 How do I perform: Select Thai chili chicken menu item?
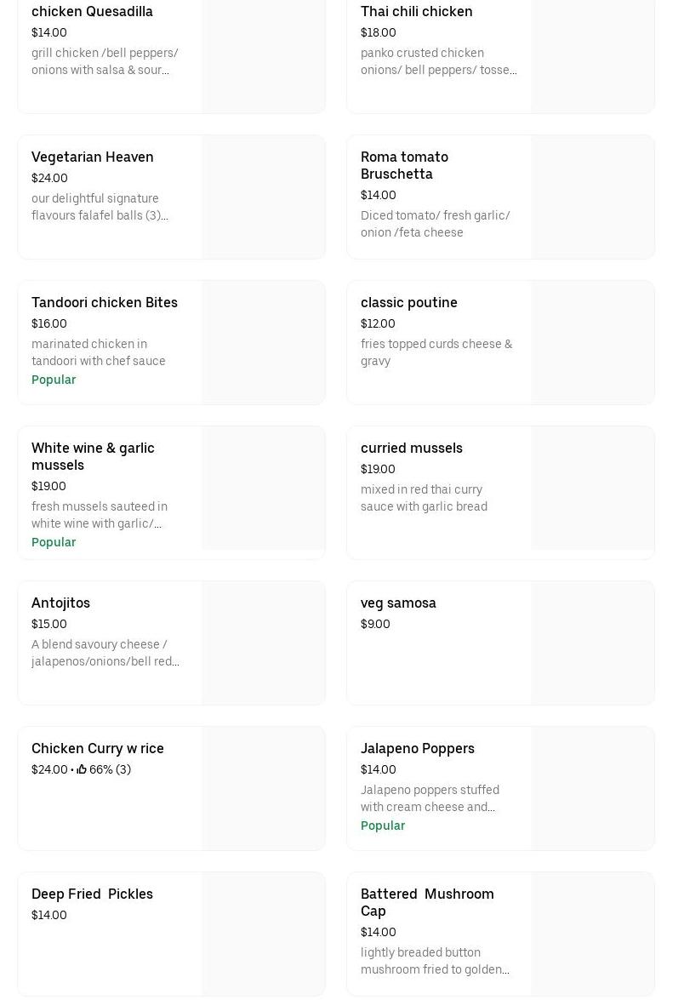point(416,12)
